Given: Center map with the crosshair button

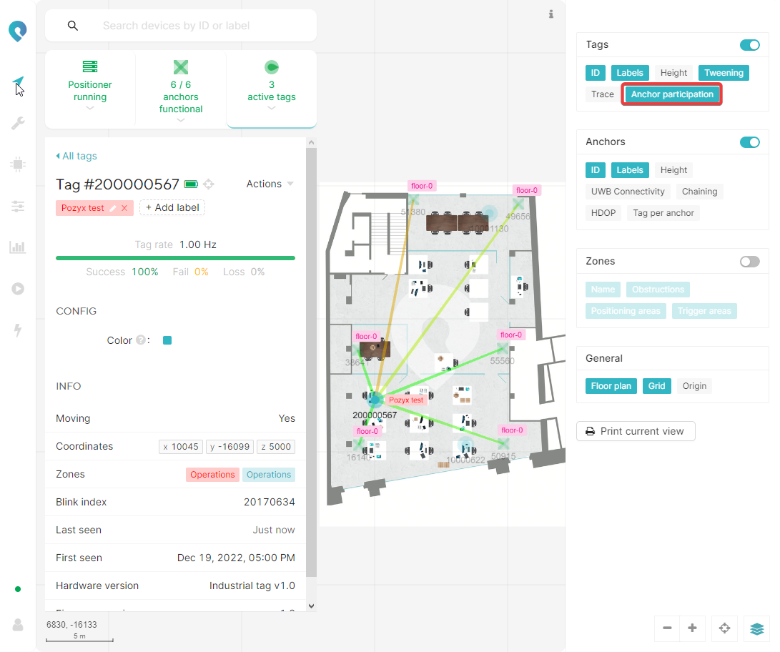Looking at the screenshot, I should coord(724,628).
